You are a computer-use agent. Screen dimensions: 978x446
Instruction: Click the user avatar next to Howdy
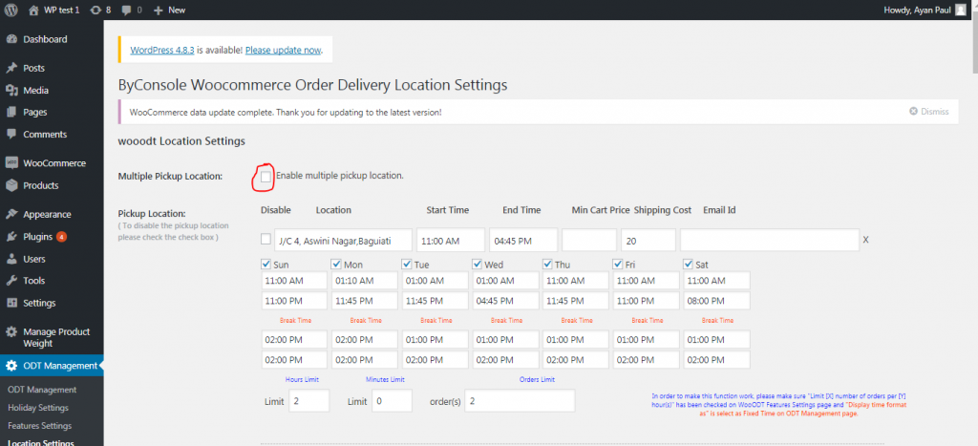[960, 10]
